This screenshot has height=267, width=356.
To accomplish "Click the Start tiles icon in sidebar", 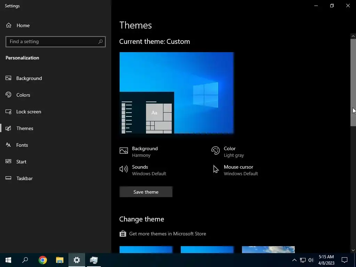I will [8, 161].
